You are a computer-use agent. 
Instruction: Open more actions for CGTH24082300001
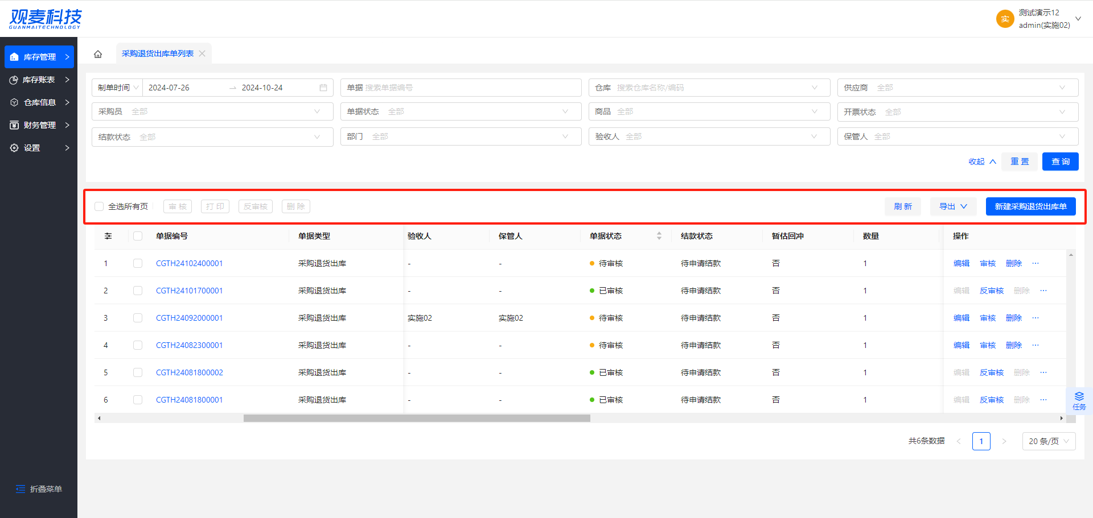click(1036, 345)
